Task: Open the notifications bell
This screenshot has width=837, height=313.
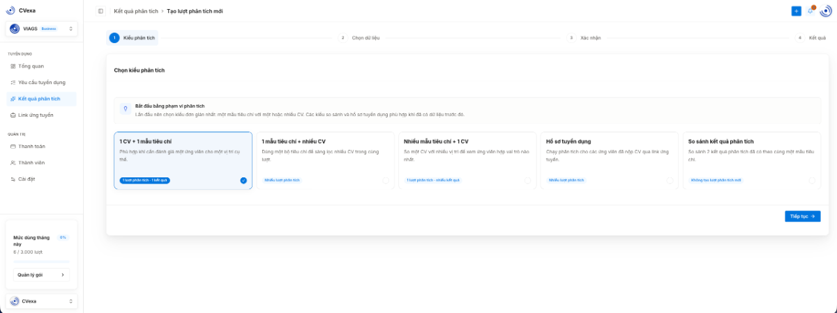Action: click(810, 11)
